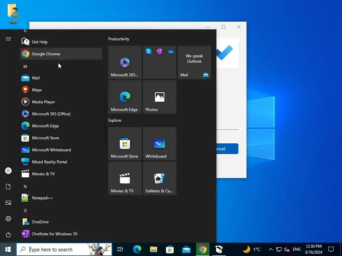This screenshot has height=256, width=342.
Task: Open the VM5 desktop folder icon
Action: (13, 14)
